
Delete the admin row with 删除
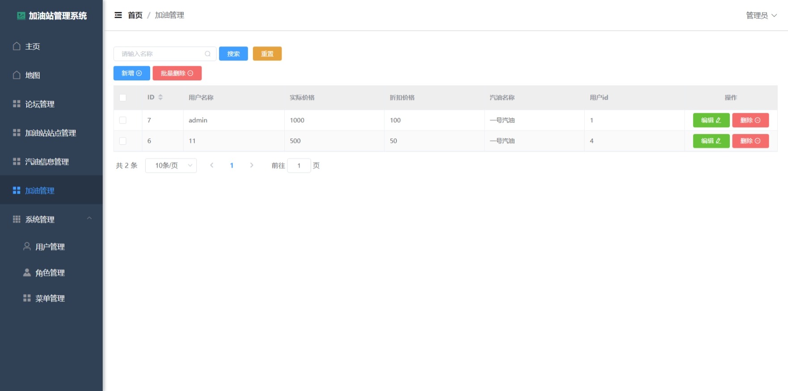coord(750,120)
